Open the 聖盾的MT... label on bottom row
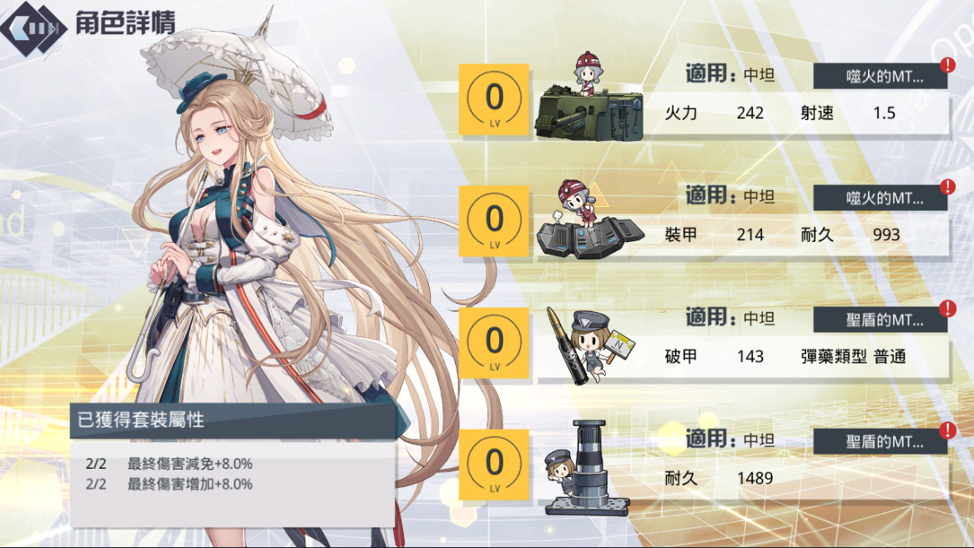Image resolution: width=974 pixels, height=548 pixels. point(881,441)
